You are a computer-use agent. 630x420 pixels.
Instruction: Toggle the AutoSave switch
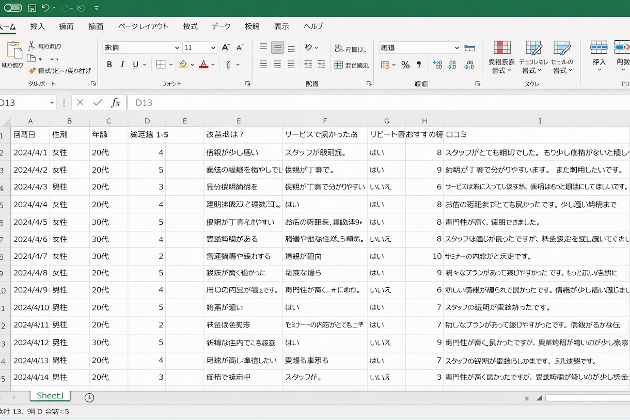[13, 8]
